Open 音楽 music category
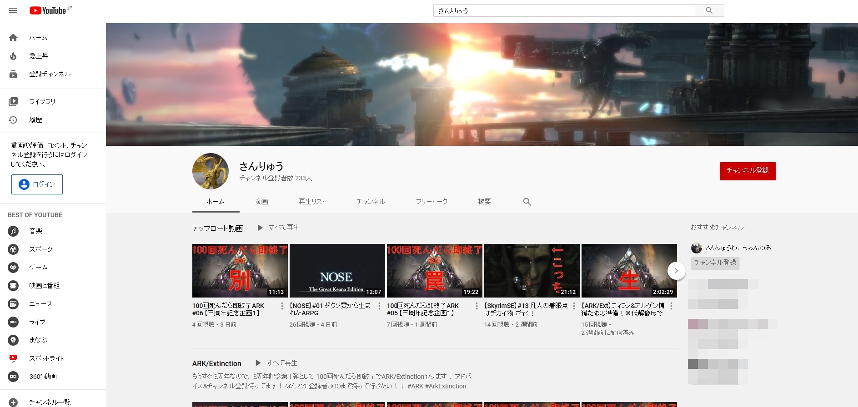 coord(53,231)
